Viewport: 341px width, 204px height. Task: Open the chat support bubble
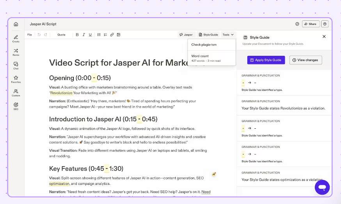322,187
